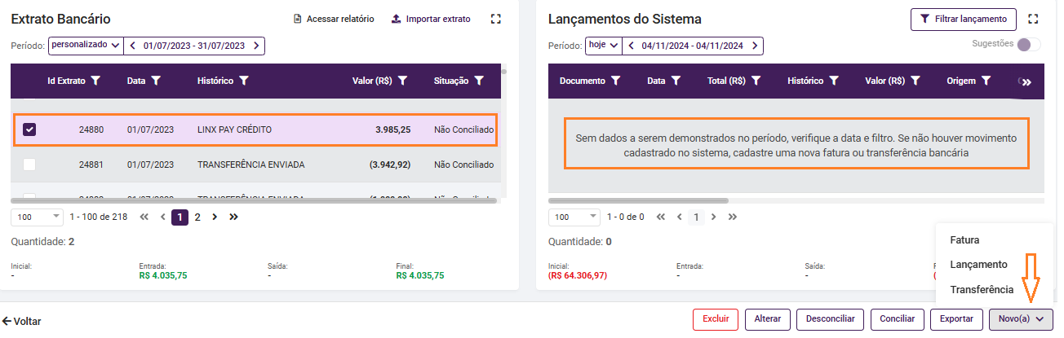Open page size dropdown in Extrato Bancário
Image resolution: width=1064 pixels, height=338 pixels.
pos(36,217)
